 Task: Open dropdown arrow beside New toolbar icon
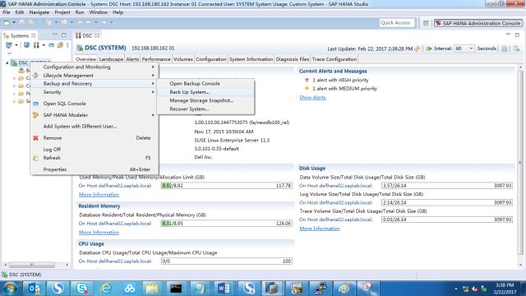point(14,22)
